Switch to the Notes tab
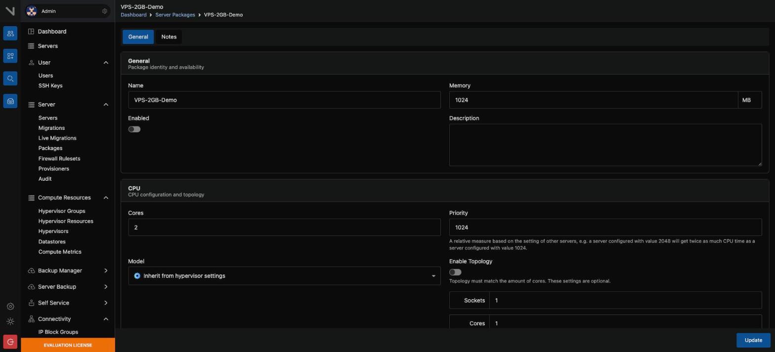 click(x=169, y=37)
